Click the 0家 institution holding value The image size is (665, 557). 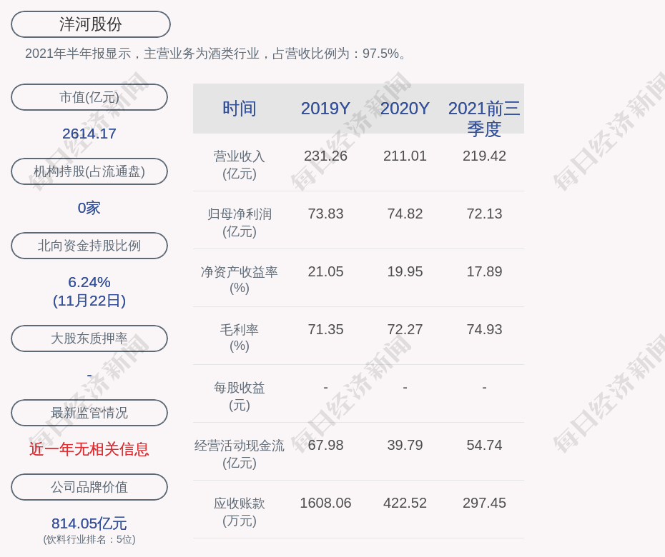click(x=89, y=208)
